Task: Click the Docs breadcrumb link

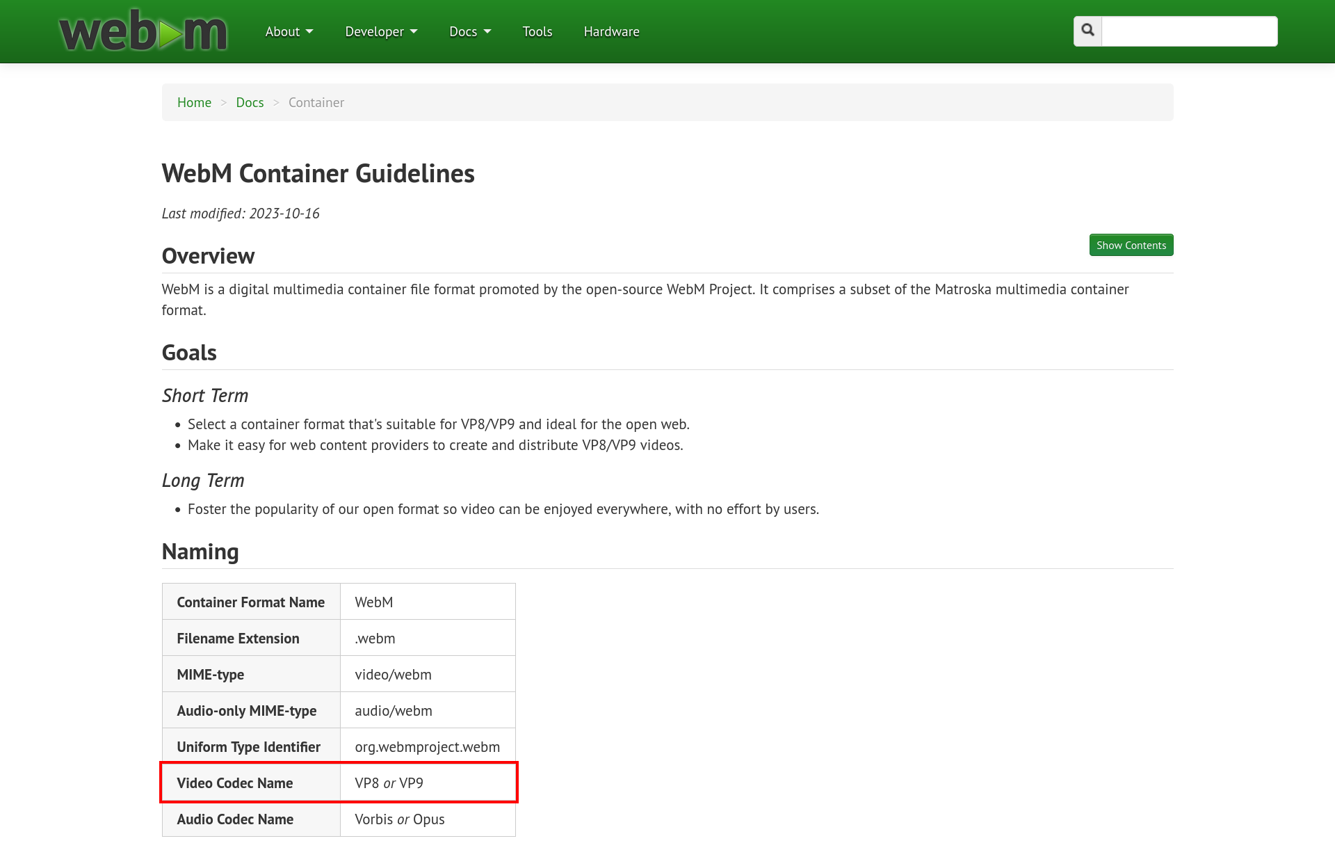Action: pos(250,102)
